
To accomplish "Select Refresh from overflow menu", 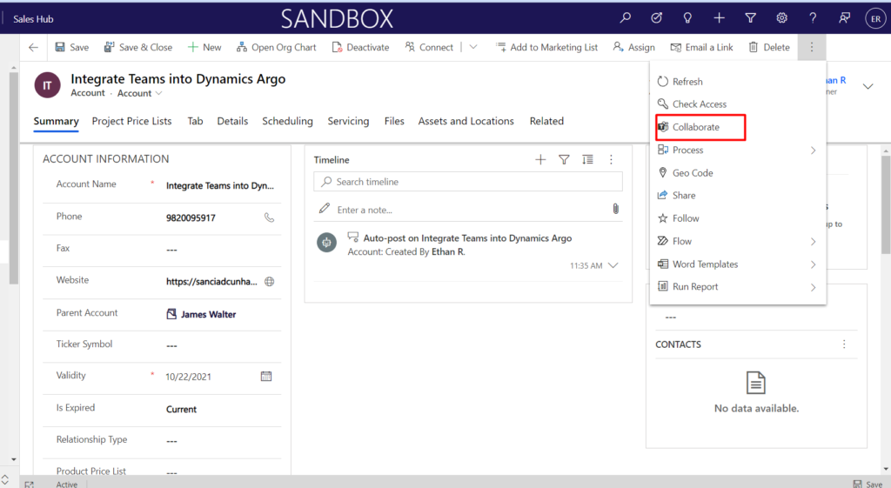I will [x=738, y=81].
